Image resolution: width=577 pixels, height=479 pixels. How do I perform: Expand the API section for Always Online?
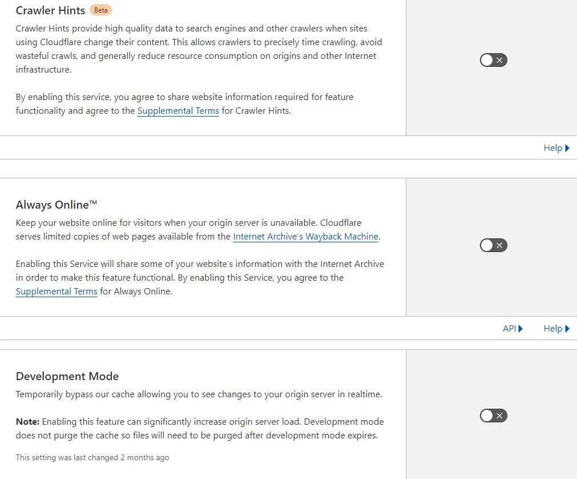click(x=513, y=328)
